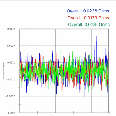Click the -0.0637 axis label
Screen dimensions: 116x116
click(10, 96)
